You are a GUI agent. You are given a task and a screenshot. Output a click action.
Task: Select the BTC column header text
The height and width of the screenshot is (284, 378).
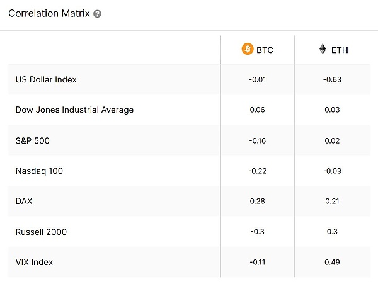pyautogui.click(x=265, y=49)
